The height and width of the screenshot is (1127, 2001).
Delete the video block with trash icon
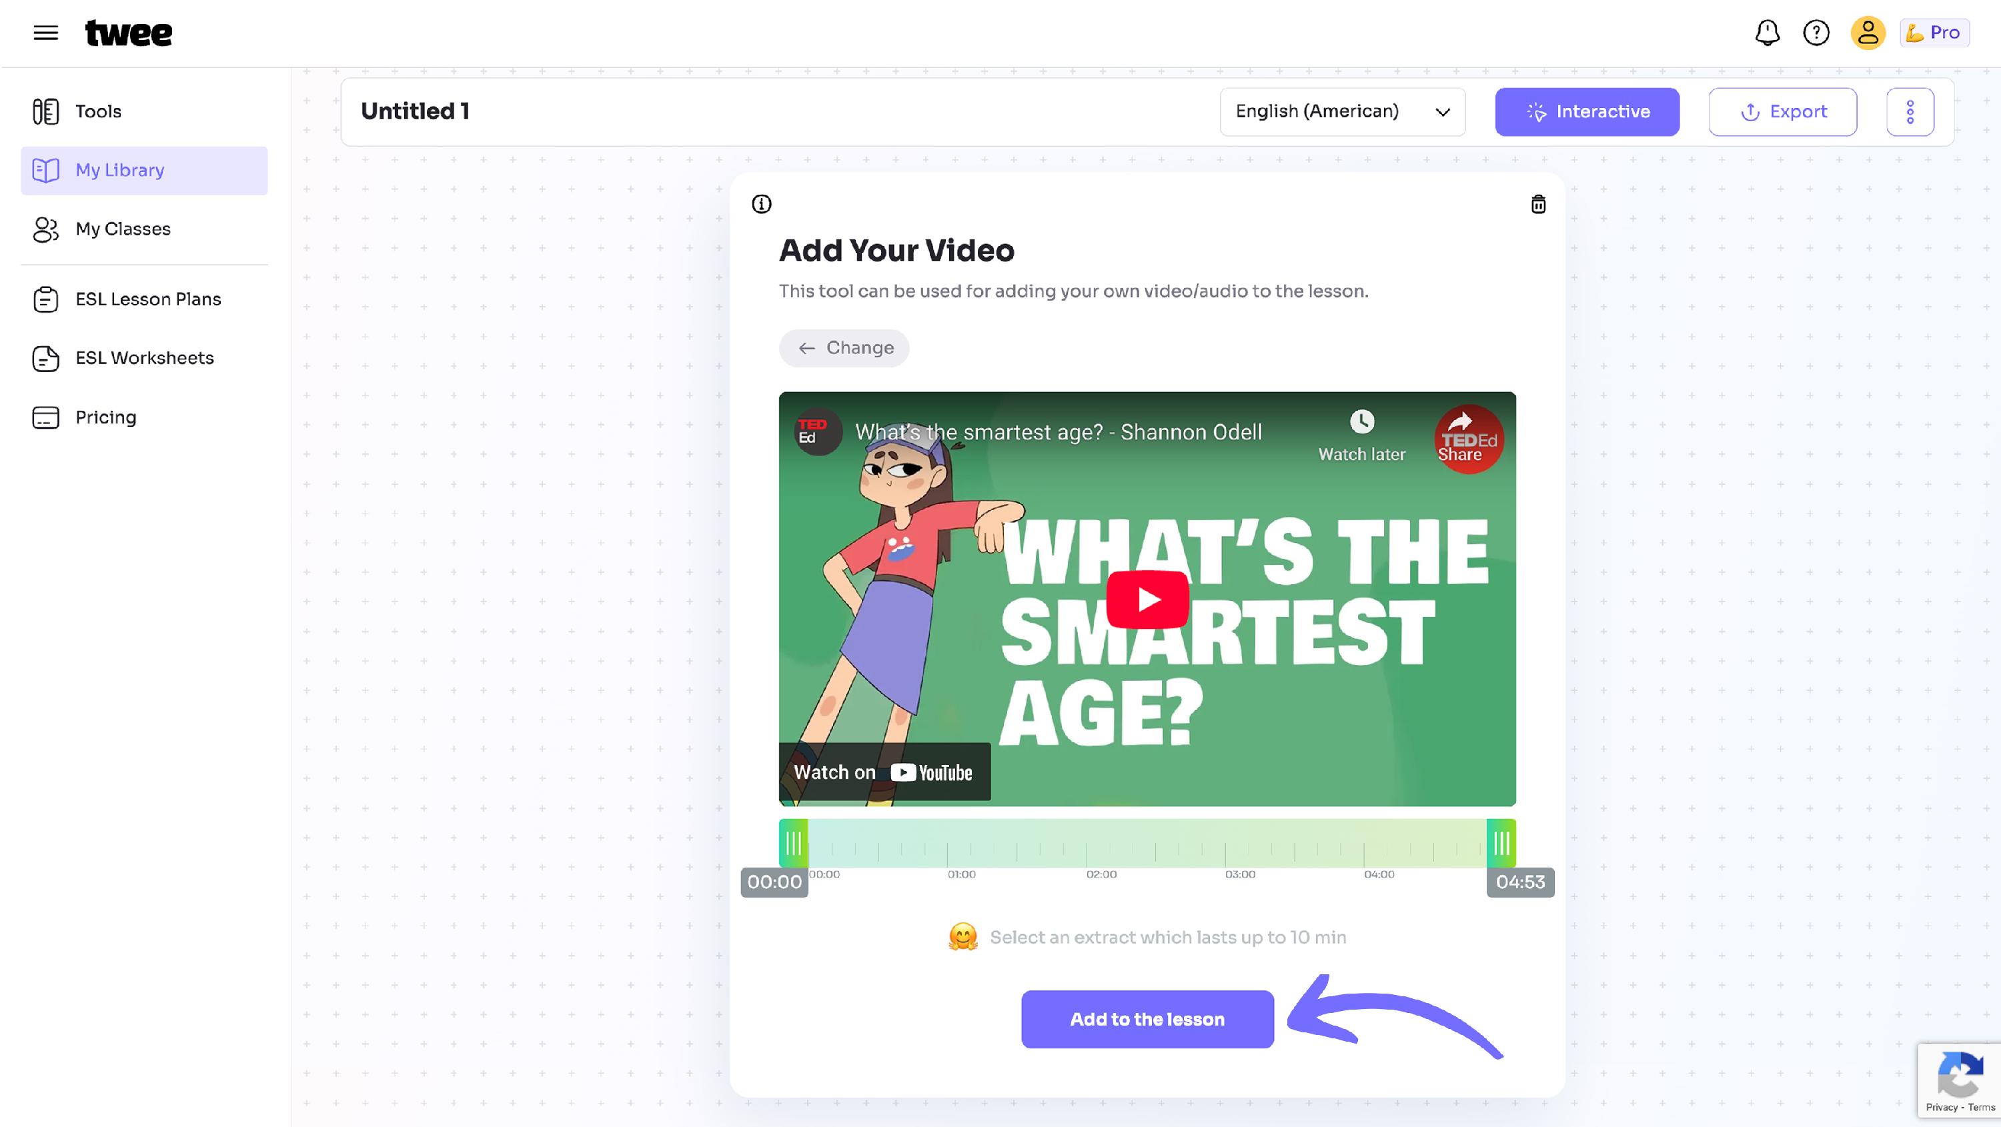1538,204
